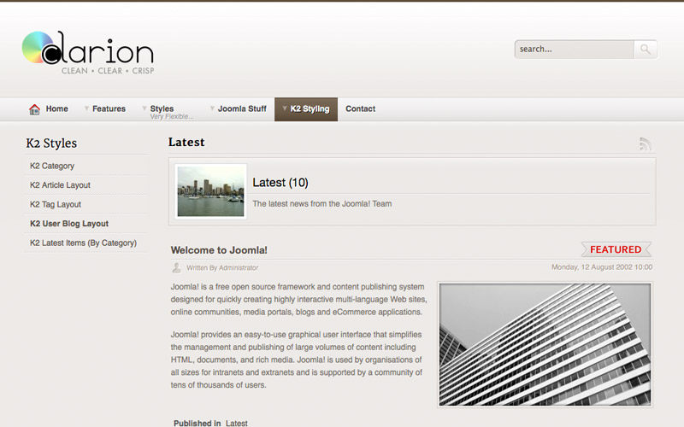Open K2 Latest Items (By Category) link
Image resolution: width=684 pixels, height=427 pixels.
tap(83, 243)
